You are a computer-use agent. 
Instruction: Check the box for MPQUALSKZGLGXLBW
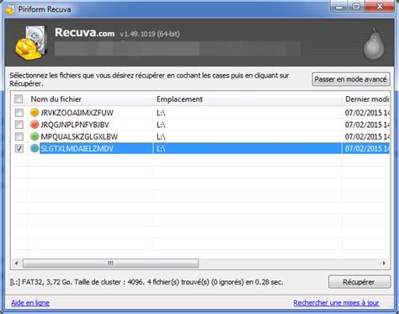(19, 136)
